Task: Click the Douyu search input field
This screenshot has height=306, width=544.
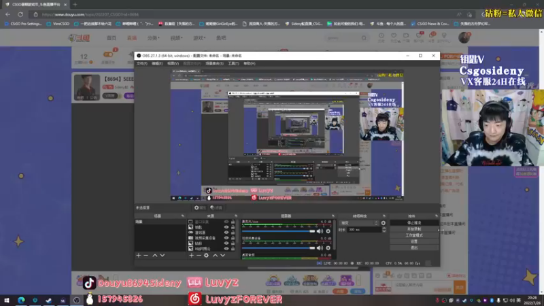Action: point(343,38)
